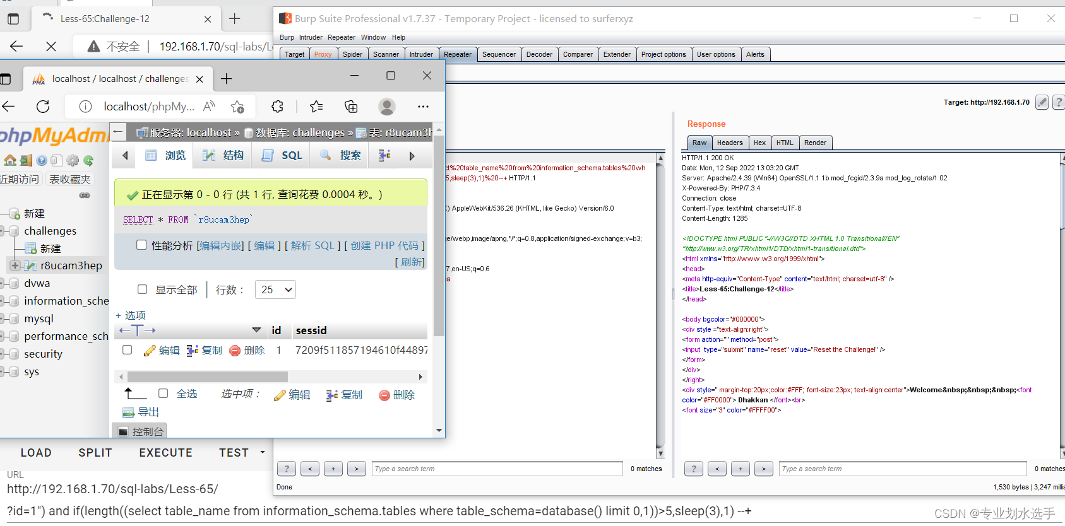Click export icon below table
Screen dimensions: 1065x526
(x=128, y=412)
